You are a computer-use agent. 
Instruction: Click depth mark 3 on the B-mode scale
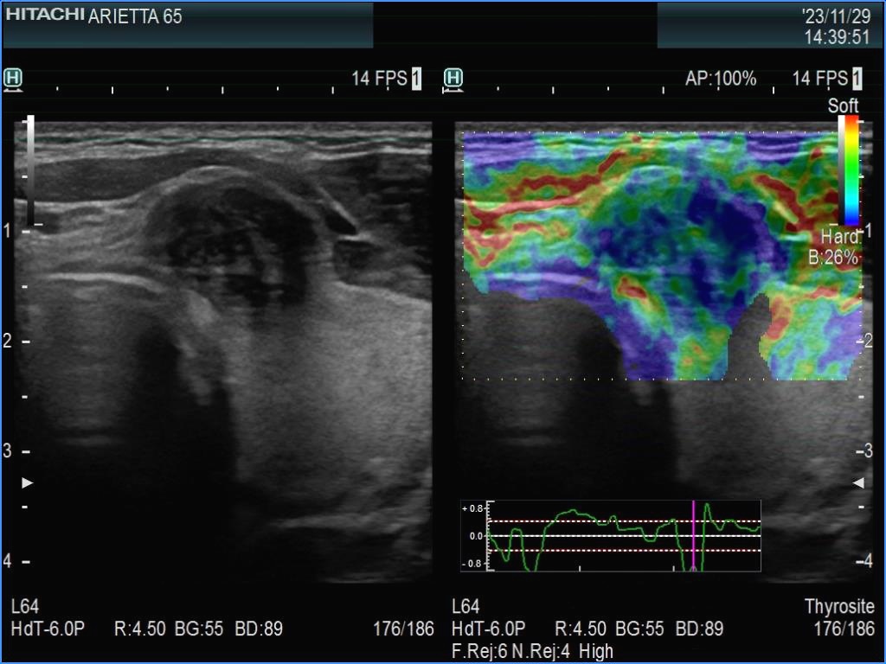tap(7, 451)
